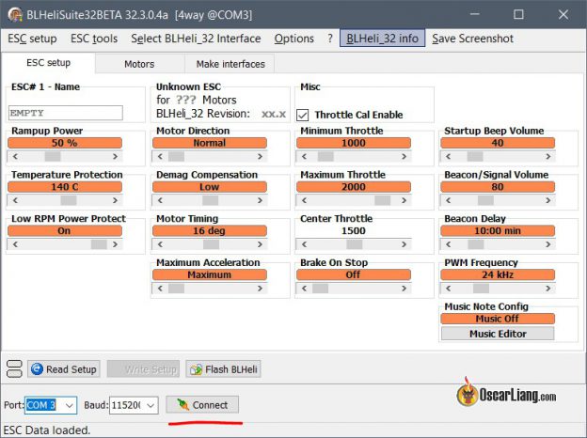Decrease Brake On Stop with left arrow

tap(305, 289)
